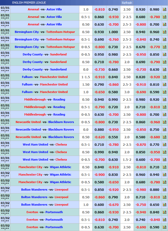Select odds 0.720 in Middlesbrough 0.5-1 handicap row
The image size is (168, 231).
pos(113,107)
